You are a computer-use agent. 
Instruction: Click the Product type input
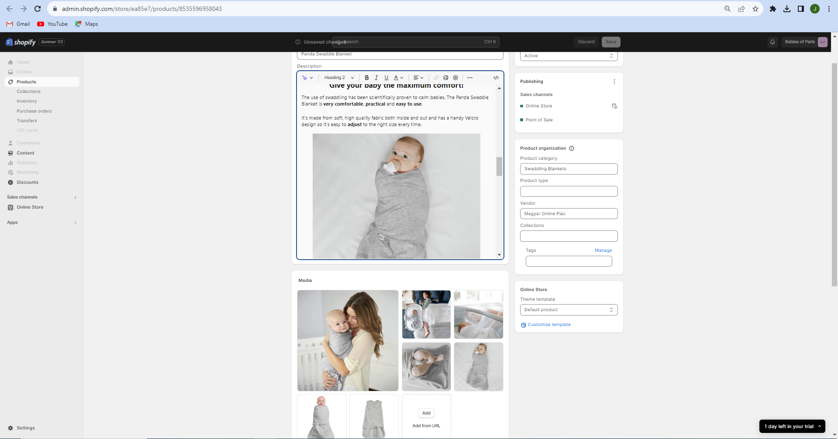569,191
